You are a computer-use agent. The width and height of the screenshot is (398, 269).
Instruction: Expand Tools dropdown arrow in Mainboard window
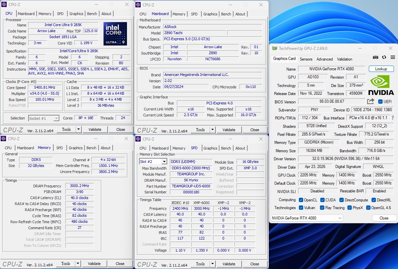click(x=212, y=129)
